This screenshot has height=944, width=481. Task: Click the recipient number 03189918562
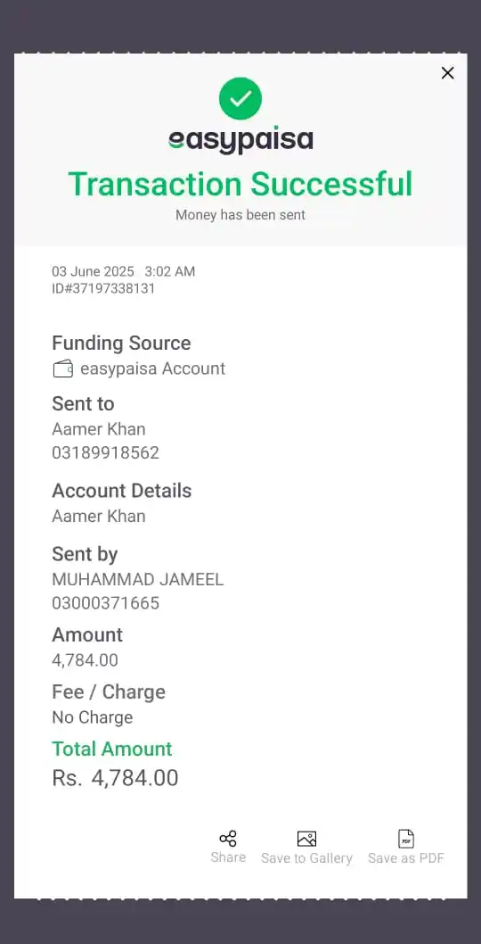(x=106, y=452)
